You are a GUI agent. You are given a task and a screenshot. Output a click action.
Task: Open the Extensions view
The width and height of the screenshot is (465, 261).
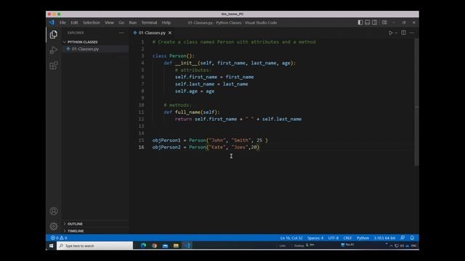[54, 65]
